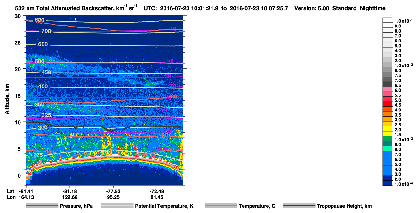
Task: Click the 'Tropopause Height, km' legend label
Action: pyautogui.click(x=344, y=206)
